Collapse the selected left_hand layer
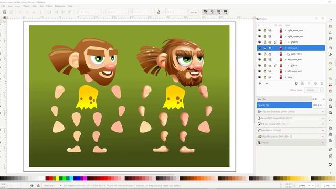The height and width of the screenshot is (189, 336). click(286, 48)
